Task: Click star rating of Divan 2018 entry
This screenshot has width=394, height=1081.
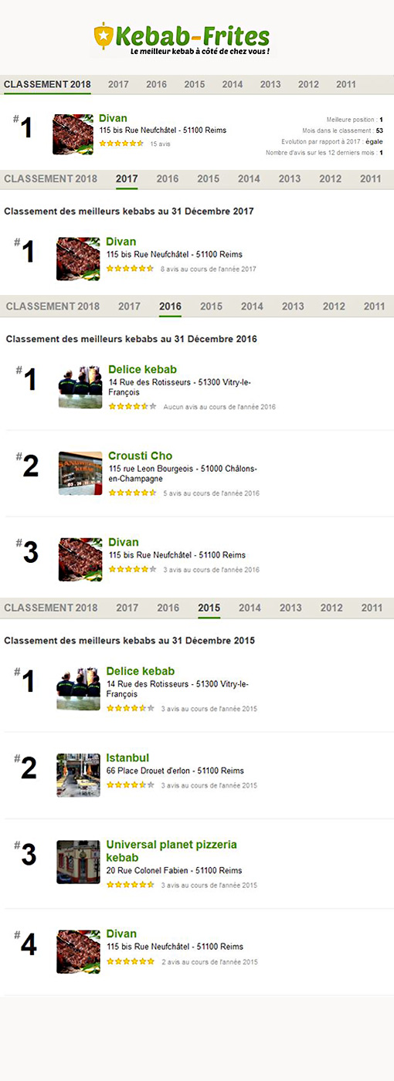Action: tap(121, 144)
